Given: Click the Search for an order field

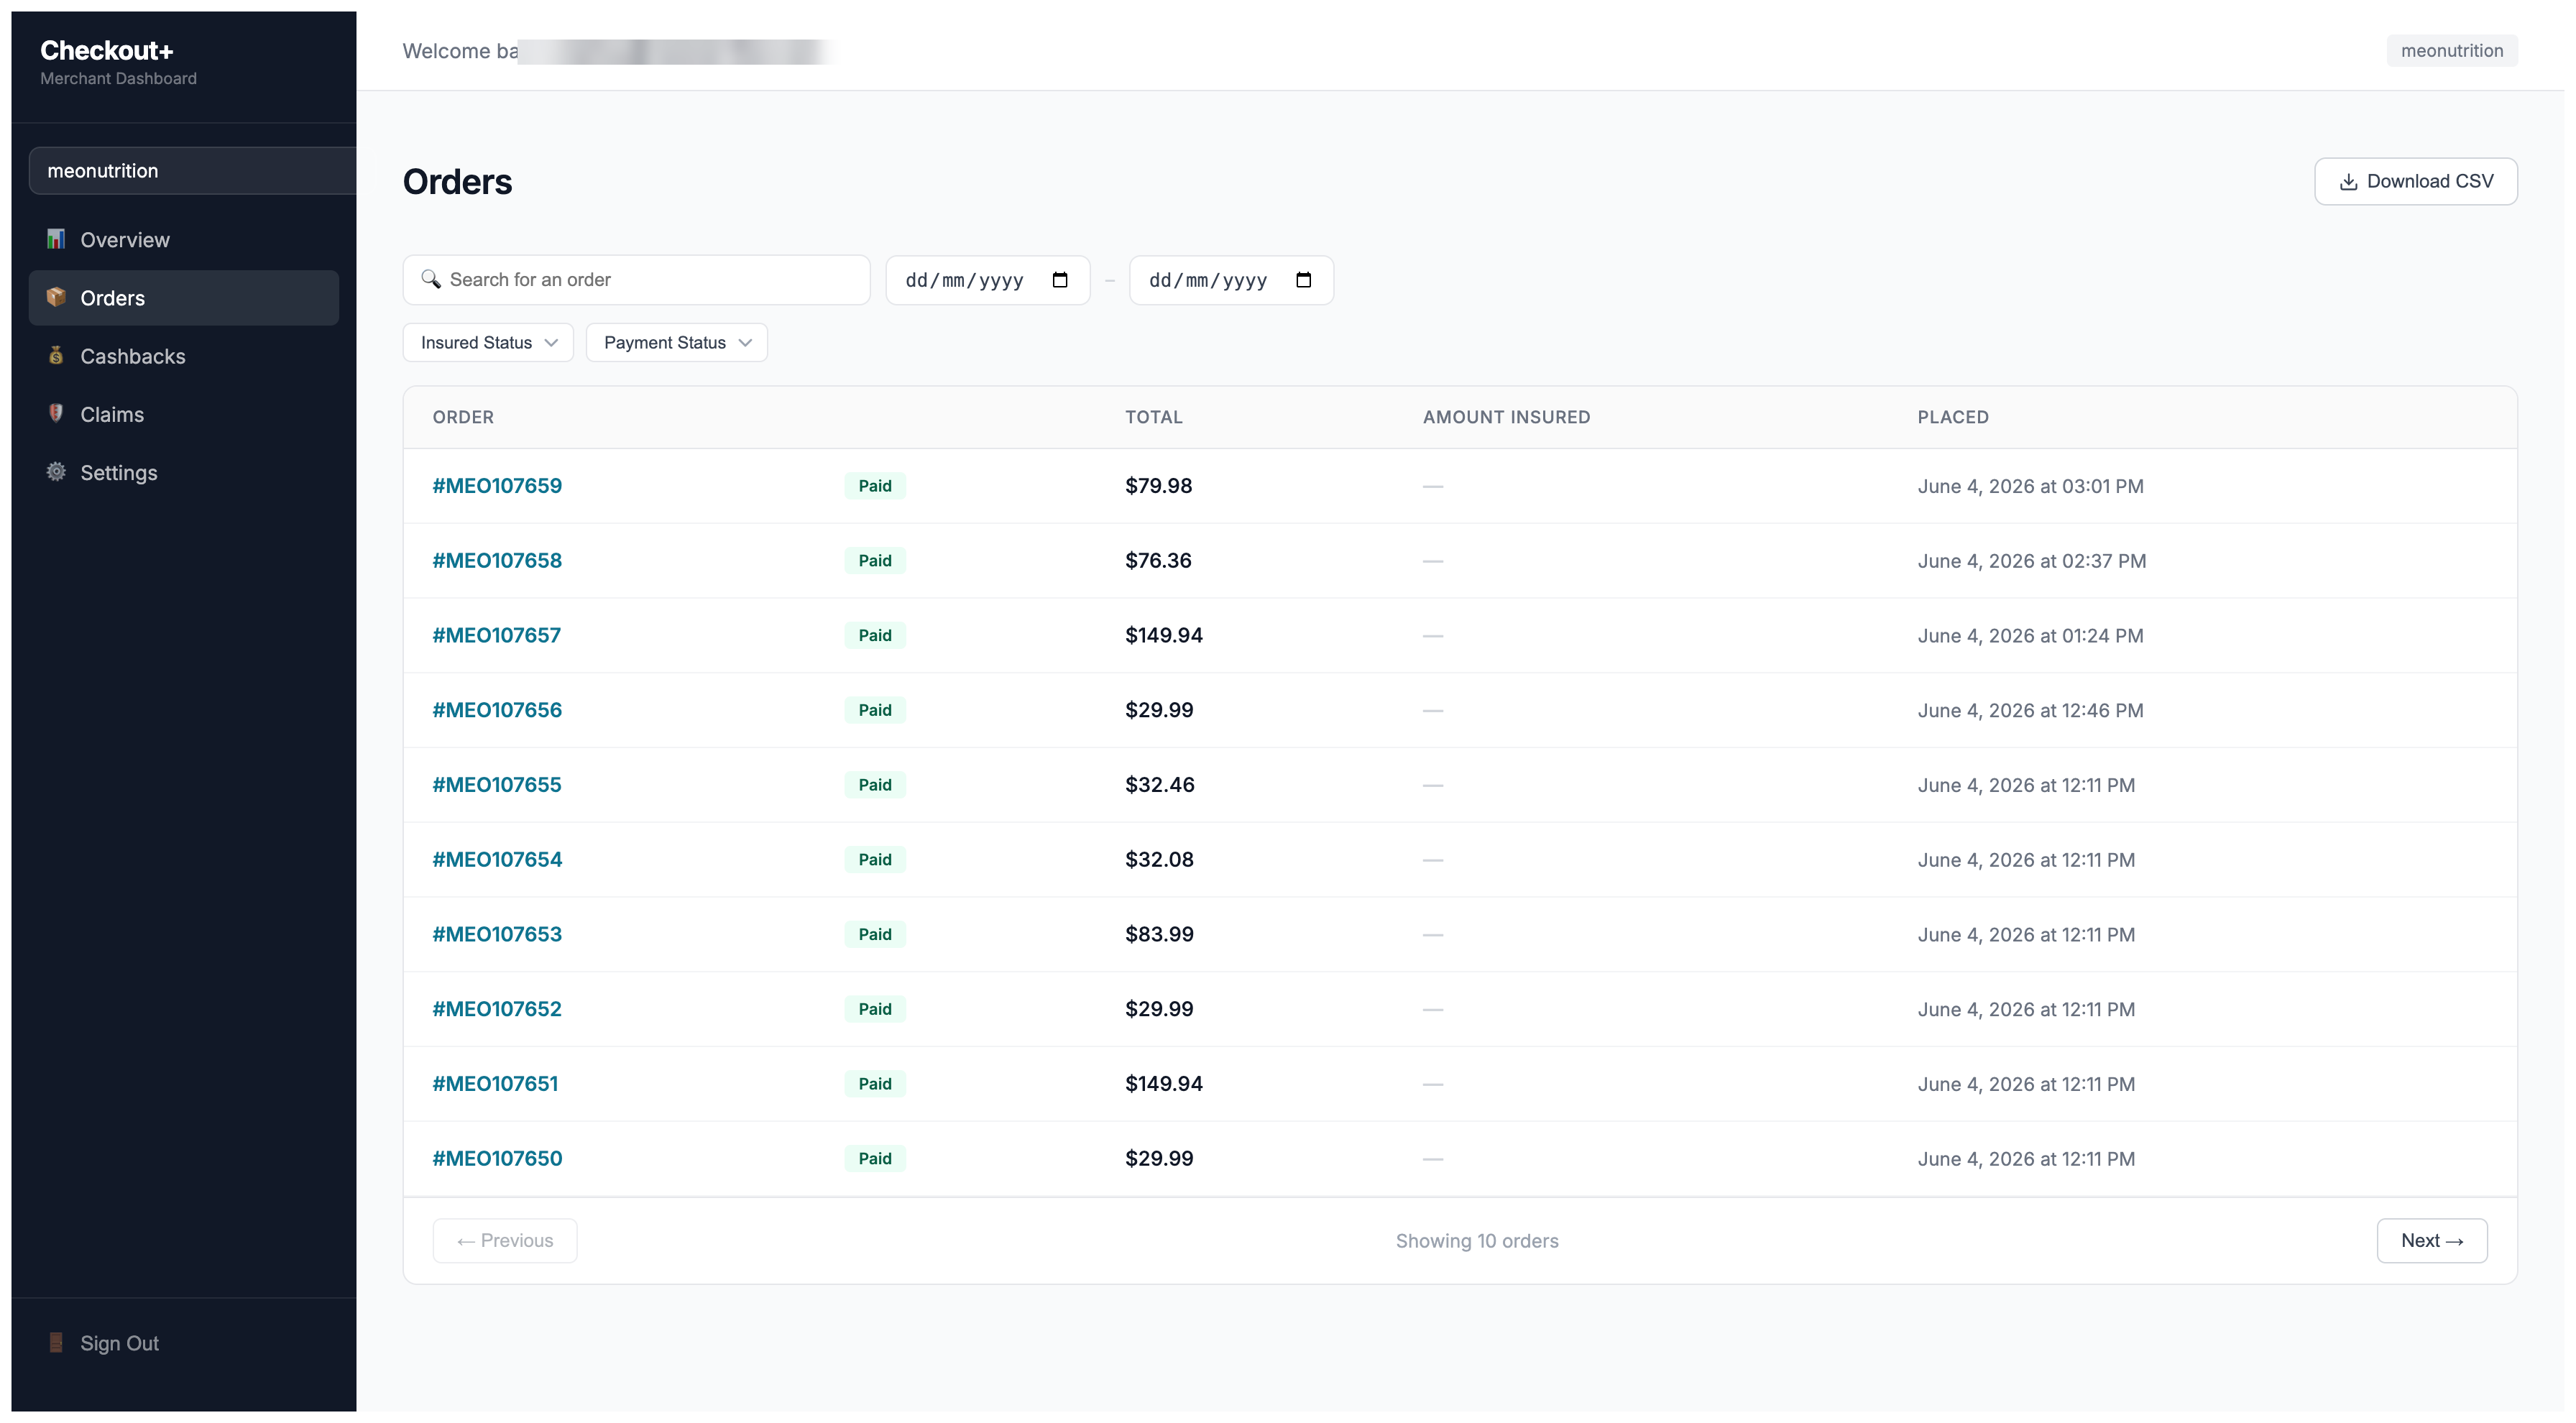Looking at the screenshot, I should pos(636,279).
